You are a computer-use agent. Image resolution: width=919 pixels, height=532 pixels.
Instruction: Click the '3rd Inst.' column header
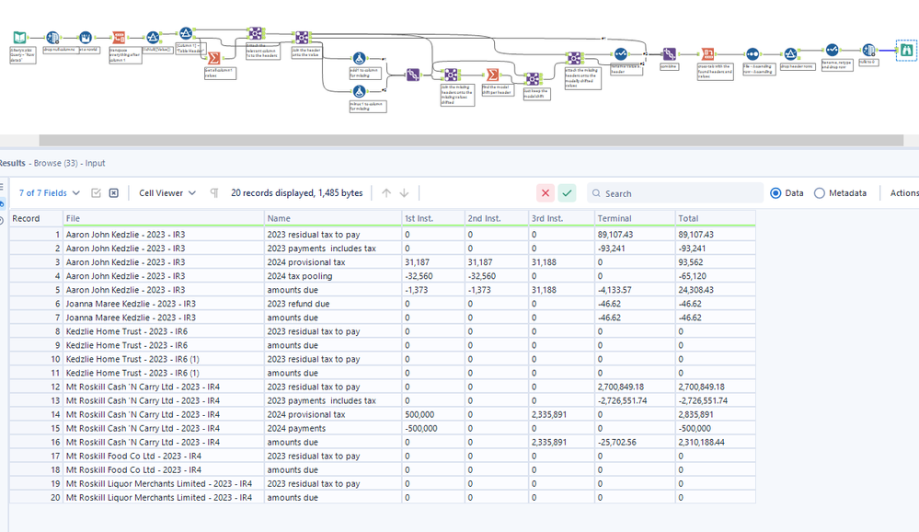(561, 218)
